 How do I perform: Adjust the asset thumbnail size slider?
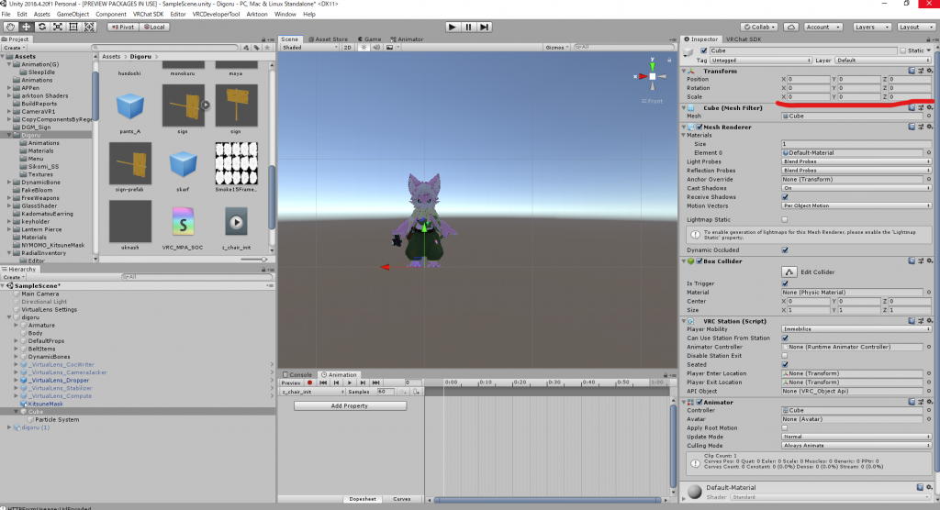[255, 260]
